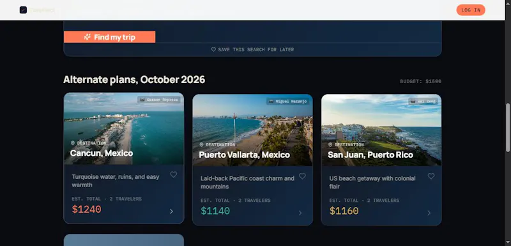Click the San Juan coastline photo
Viewport: 511px width, 246px height.
[381, 130]
